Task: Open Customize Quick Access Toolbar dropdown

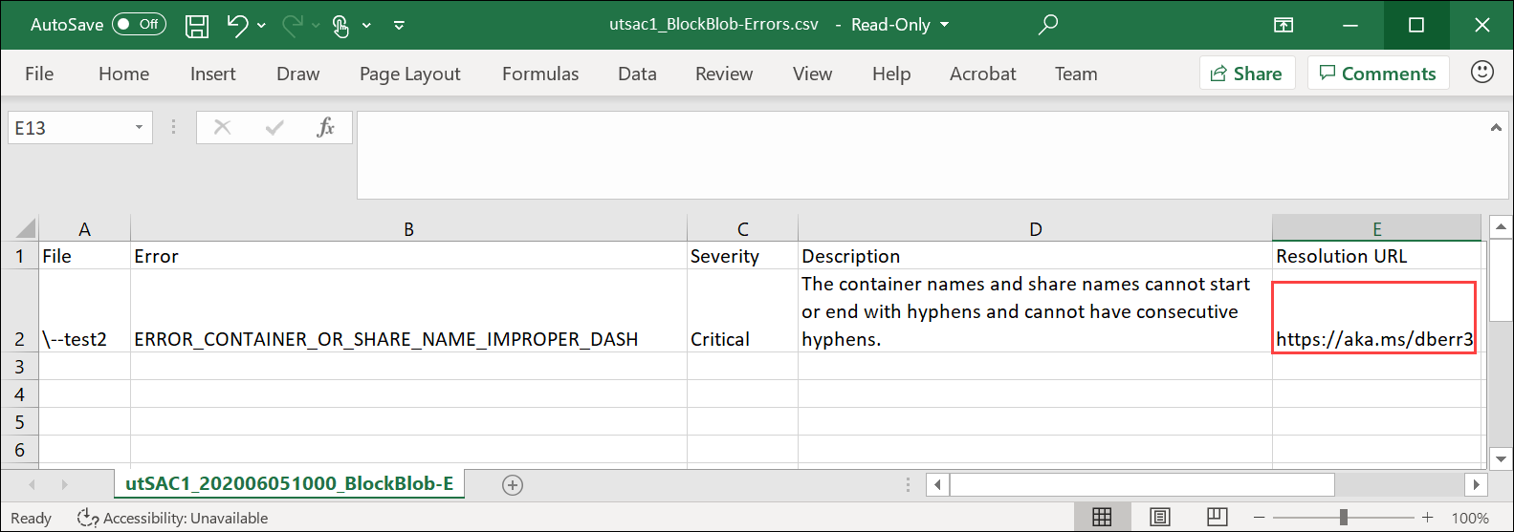Action: coord(399,26)
